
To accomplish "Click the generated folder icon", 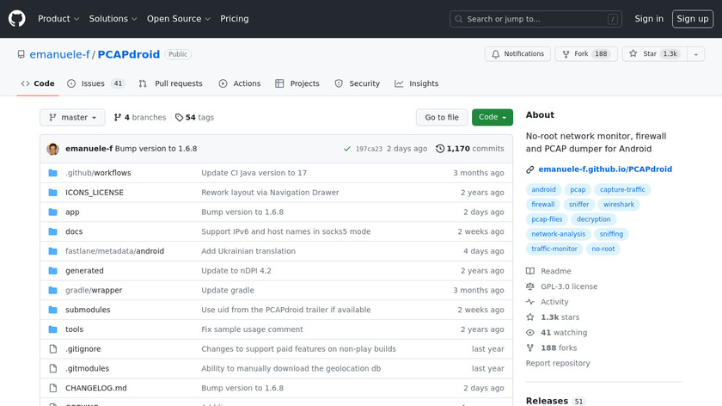I will click(53, 271).
